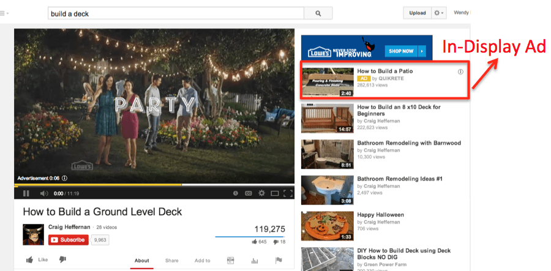The width and height of the screenshot is (551, 271).
Task: Report the video with the flag icon
Action: pyautogui.click(x=279, y=260)
